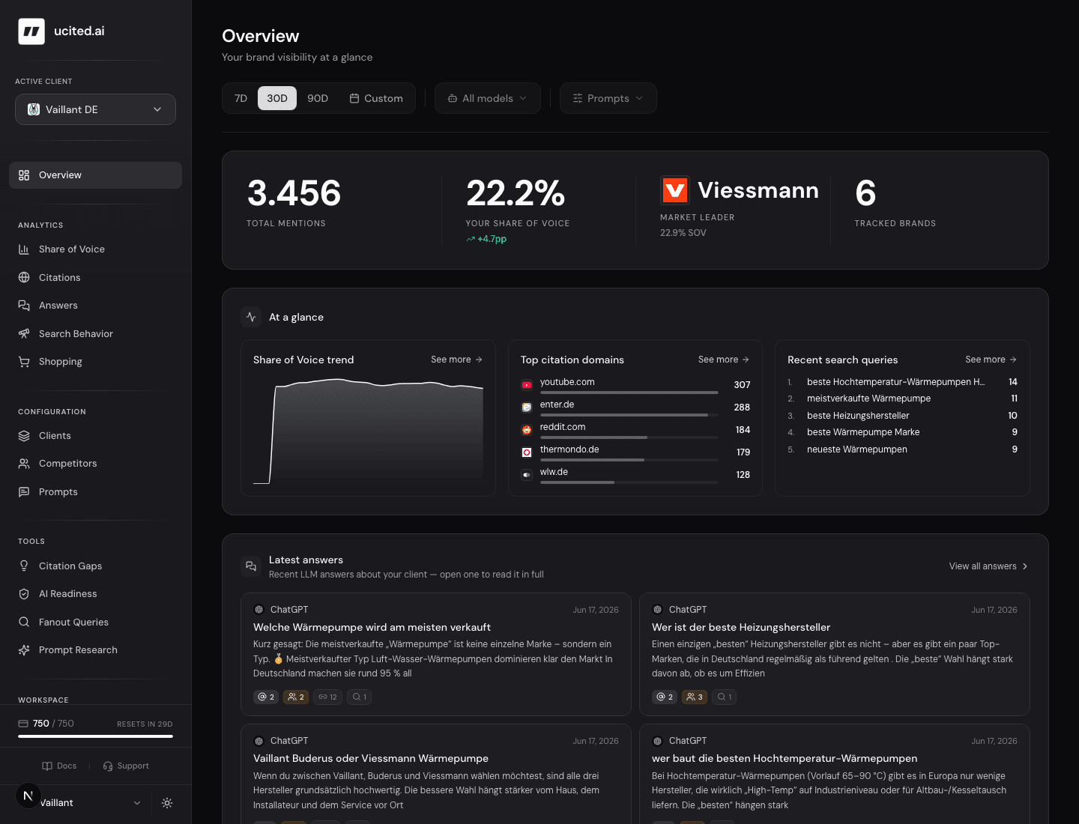Click See more on Top citation domains
Viewport: 1079px width, 824px height.
pos(724,360)
